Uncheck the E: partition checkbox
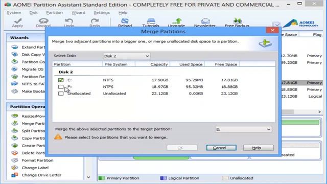 (x=61, y=80)
